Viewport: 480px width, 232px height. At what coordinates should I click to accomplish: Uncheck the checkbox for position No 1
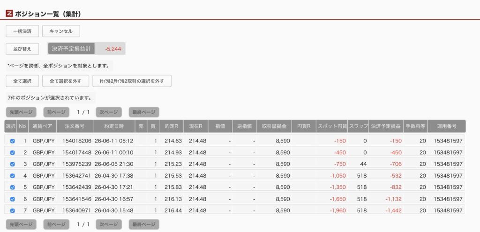pyautogui.click(x=12, y=141)
